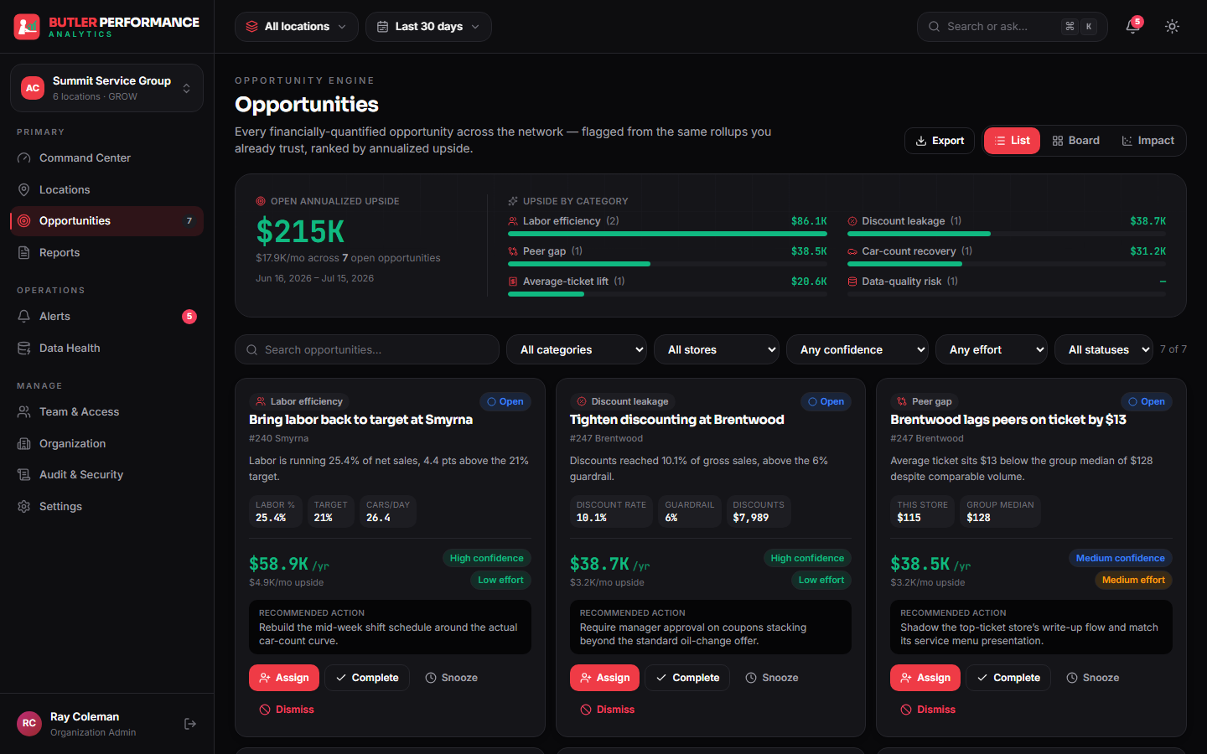Click the Locations pin icon in sidebar
The width and height of the screenshot is (1207, 754).
click(x=24, y=190)
